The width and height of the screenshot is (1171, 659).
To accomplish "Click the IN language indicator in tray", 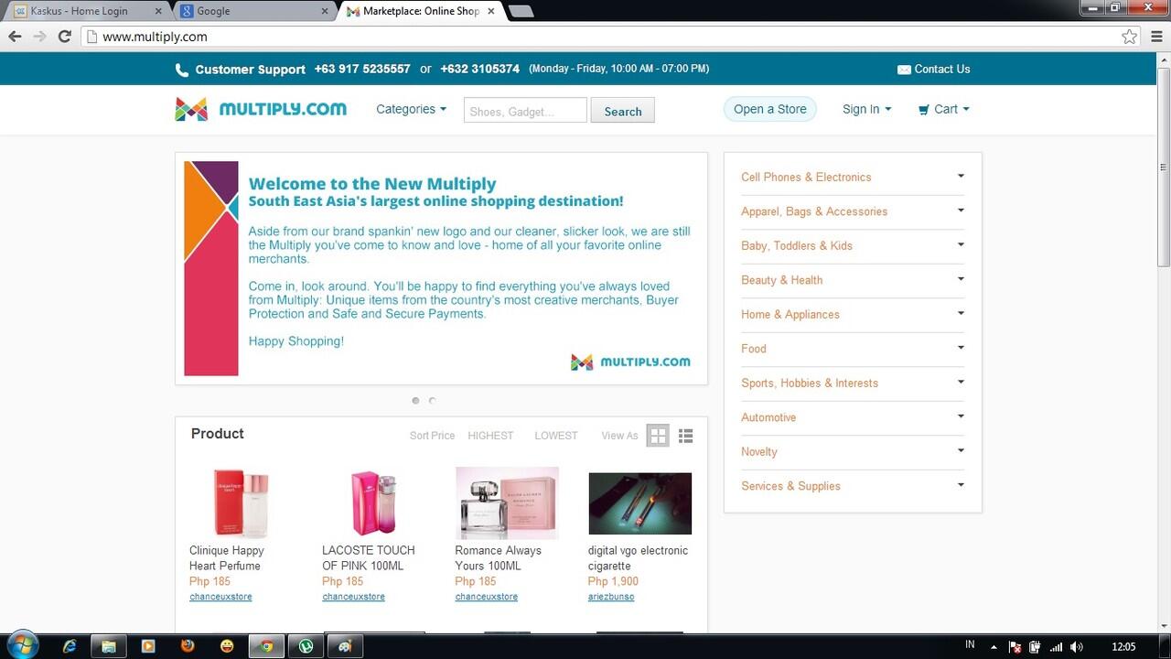I will [970, 645].
